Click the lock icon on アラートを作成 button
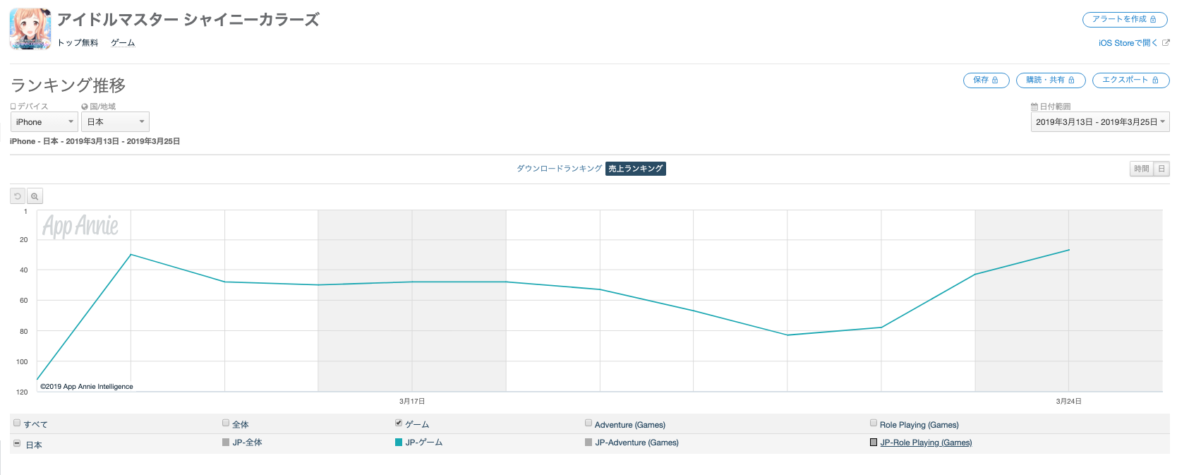Screen dimensions: 1177x475 pyautogui.click(x=1153, y=20)
